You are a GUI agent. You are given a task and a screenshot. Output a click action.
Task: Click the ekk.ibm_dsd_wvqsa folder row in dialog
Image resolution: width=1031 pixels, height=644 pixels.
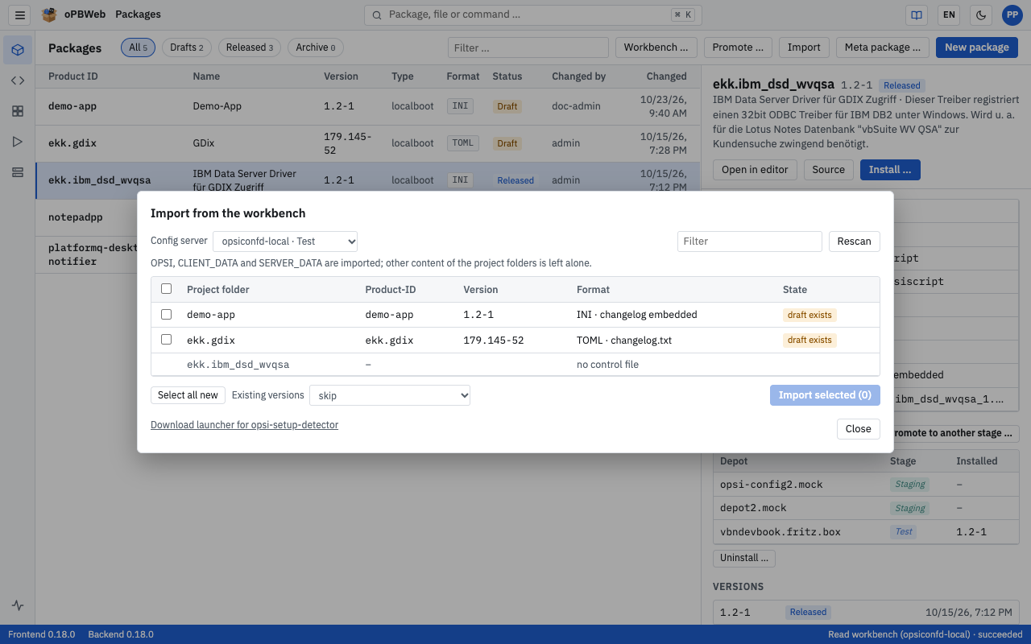[x=515, y=365]
